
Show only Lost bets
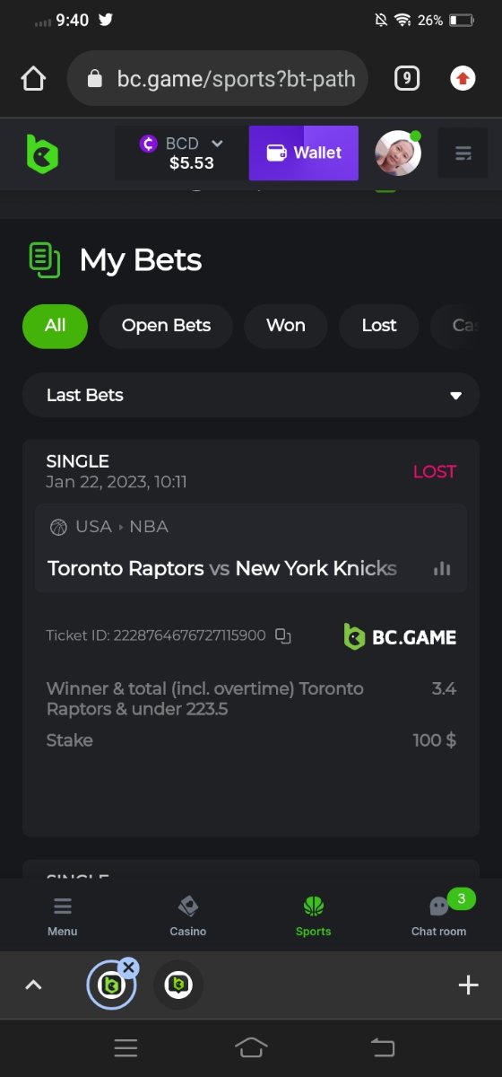[x=379, y=326]
